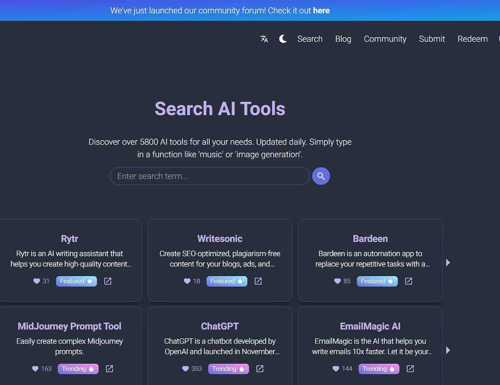Click Submit to add a new tool
Image resolution: width=500 pixels, height=385 pixels.
pos(432,39)
